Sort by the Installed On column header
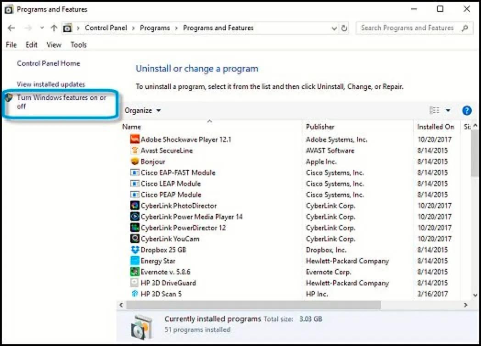The image size is (481, 346). [x=435, y=127]
